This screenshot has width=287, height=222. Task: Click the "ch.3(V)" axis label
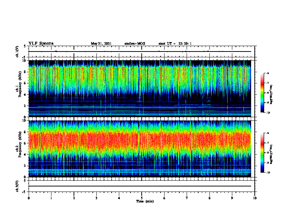(x=17, y=186)
